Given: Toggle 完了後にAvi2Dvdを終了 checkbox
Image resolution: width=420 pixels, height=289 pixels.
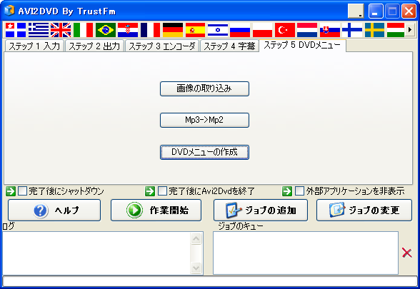Looking at the screenshot, I should pos(162,191).
